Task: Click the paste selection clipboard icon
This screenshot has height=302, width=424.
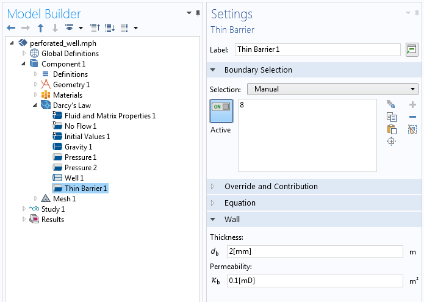Action: coord(392,129)
